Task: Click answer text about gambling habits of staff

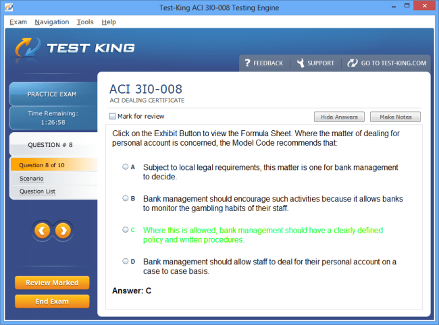Action: pyautogui.click(x=273, y=204)
